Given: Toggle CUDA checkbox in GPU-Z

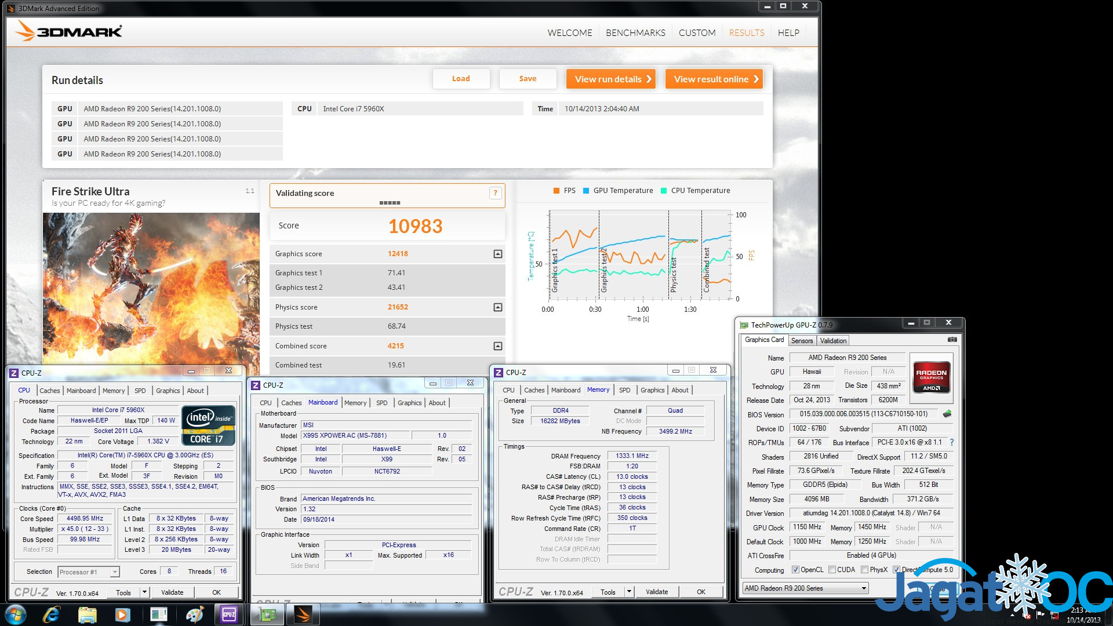Looking at the screenshot, I should [832, 570].
